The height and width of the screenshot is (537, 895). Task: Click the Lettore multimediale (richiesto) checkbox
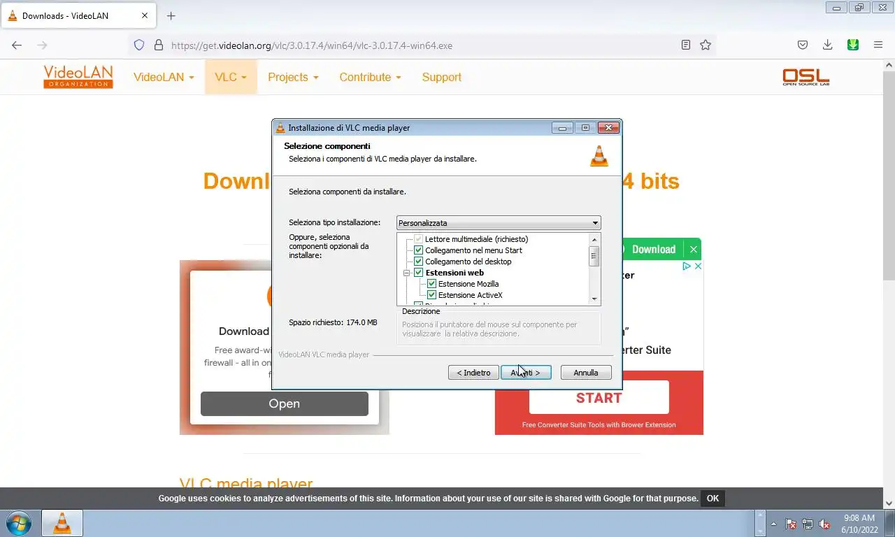(x=419, y=239)
